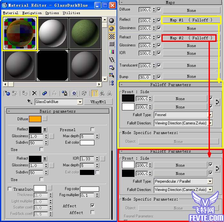Viewport: 224px width, 222px height.
Task: Open the Material menu
Action: [11, 13]
